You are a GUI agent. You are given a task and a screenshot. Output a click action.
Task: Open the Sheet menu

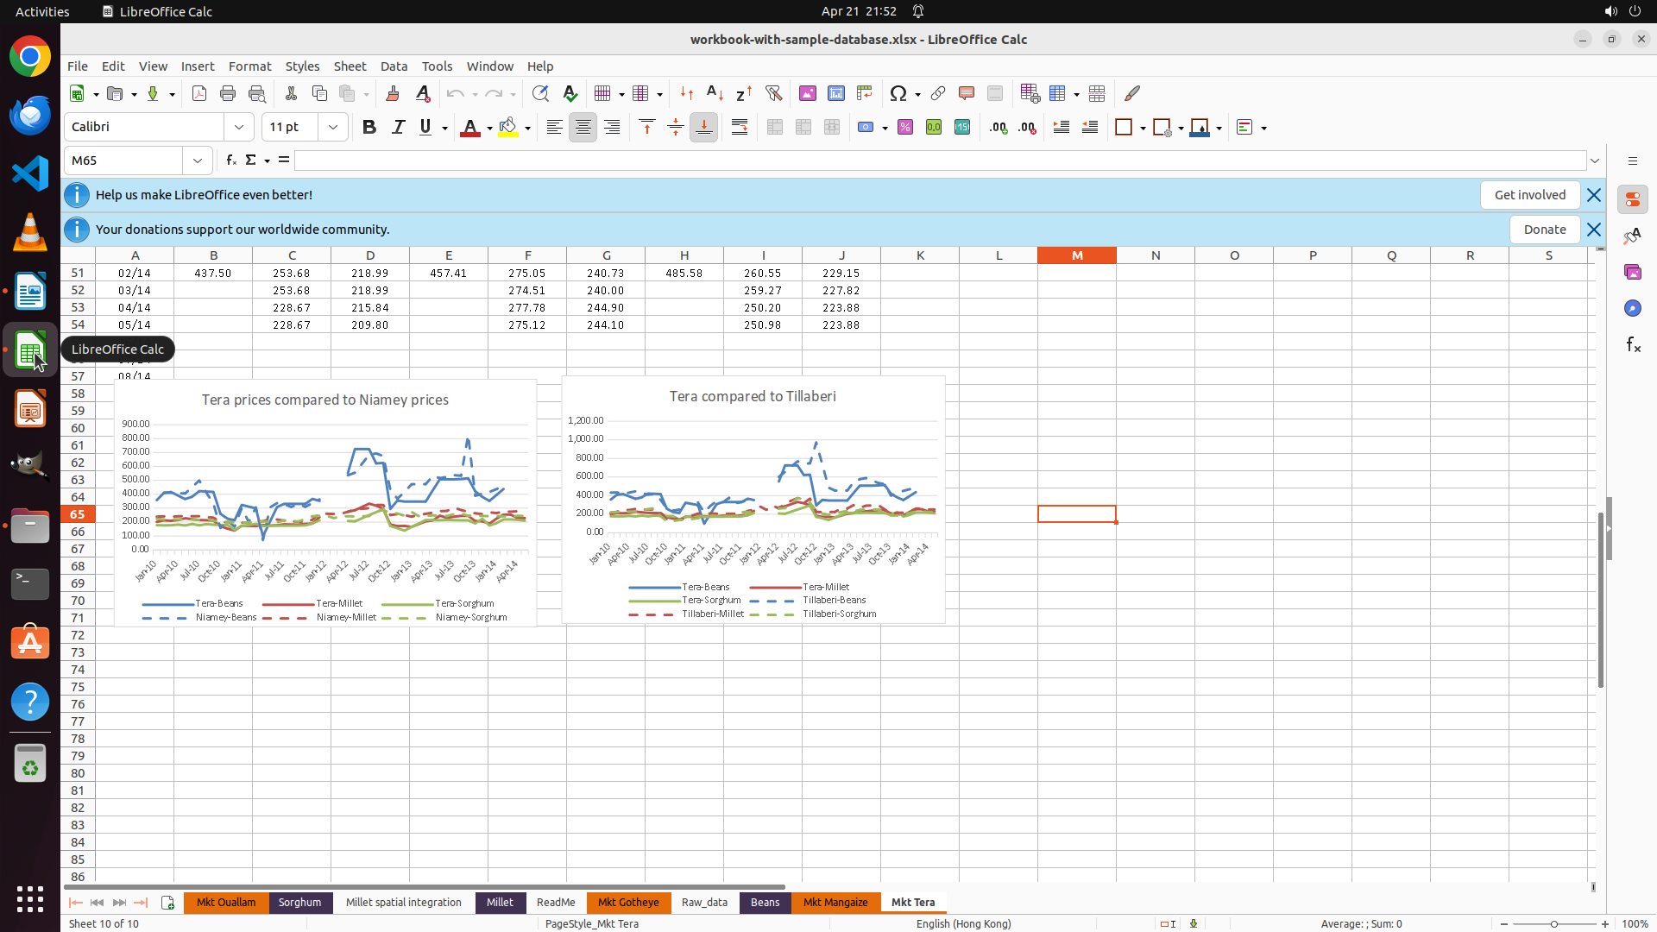[x=350, y=66]
